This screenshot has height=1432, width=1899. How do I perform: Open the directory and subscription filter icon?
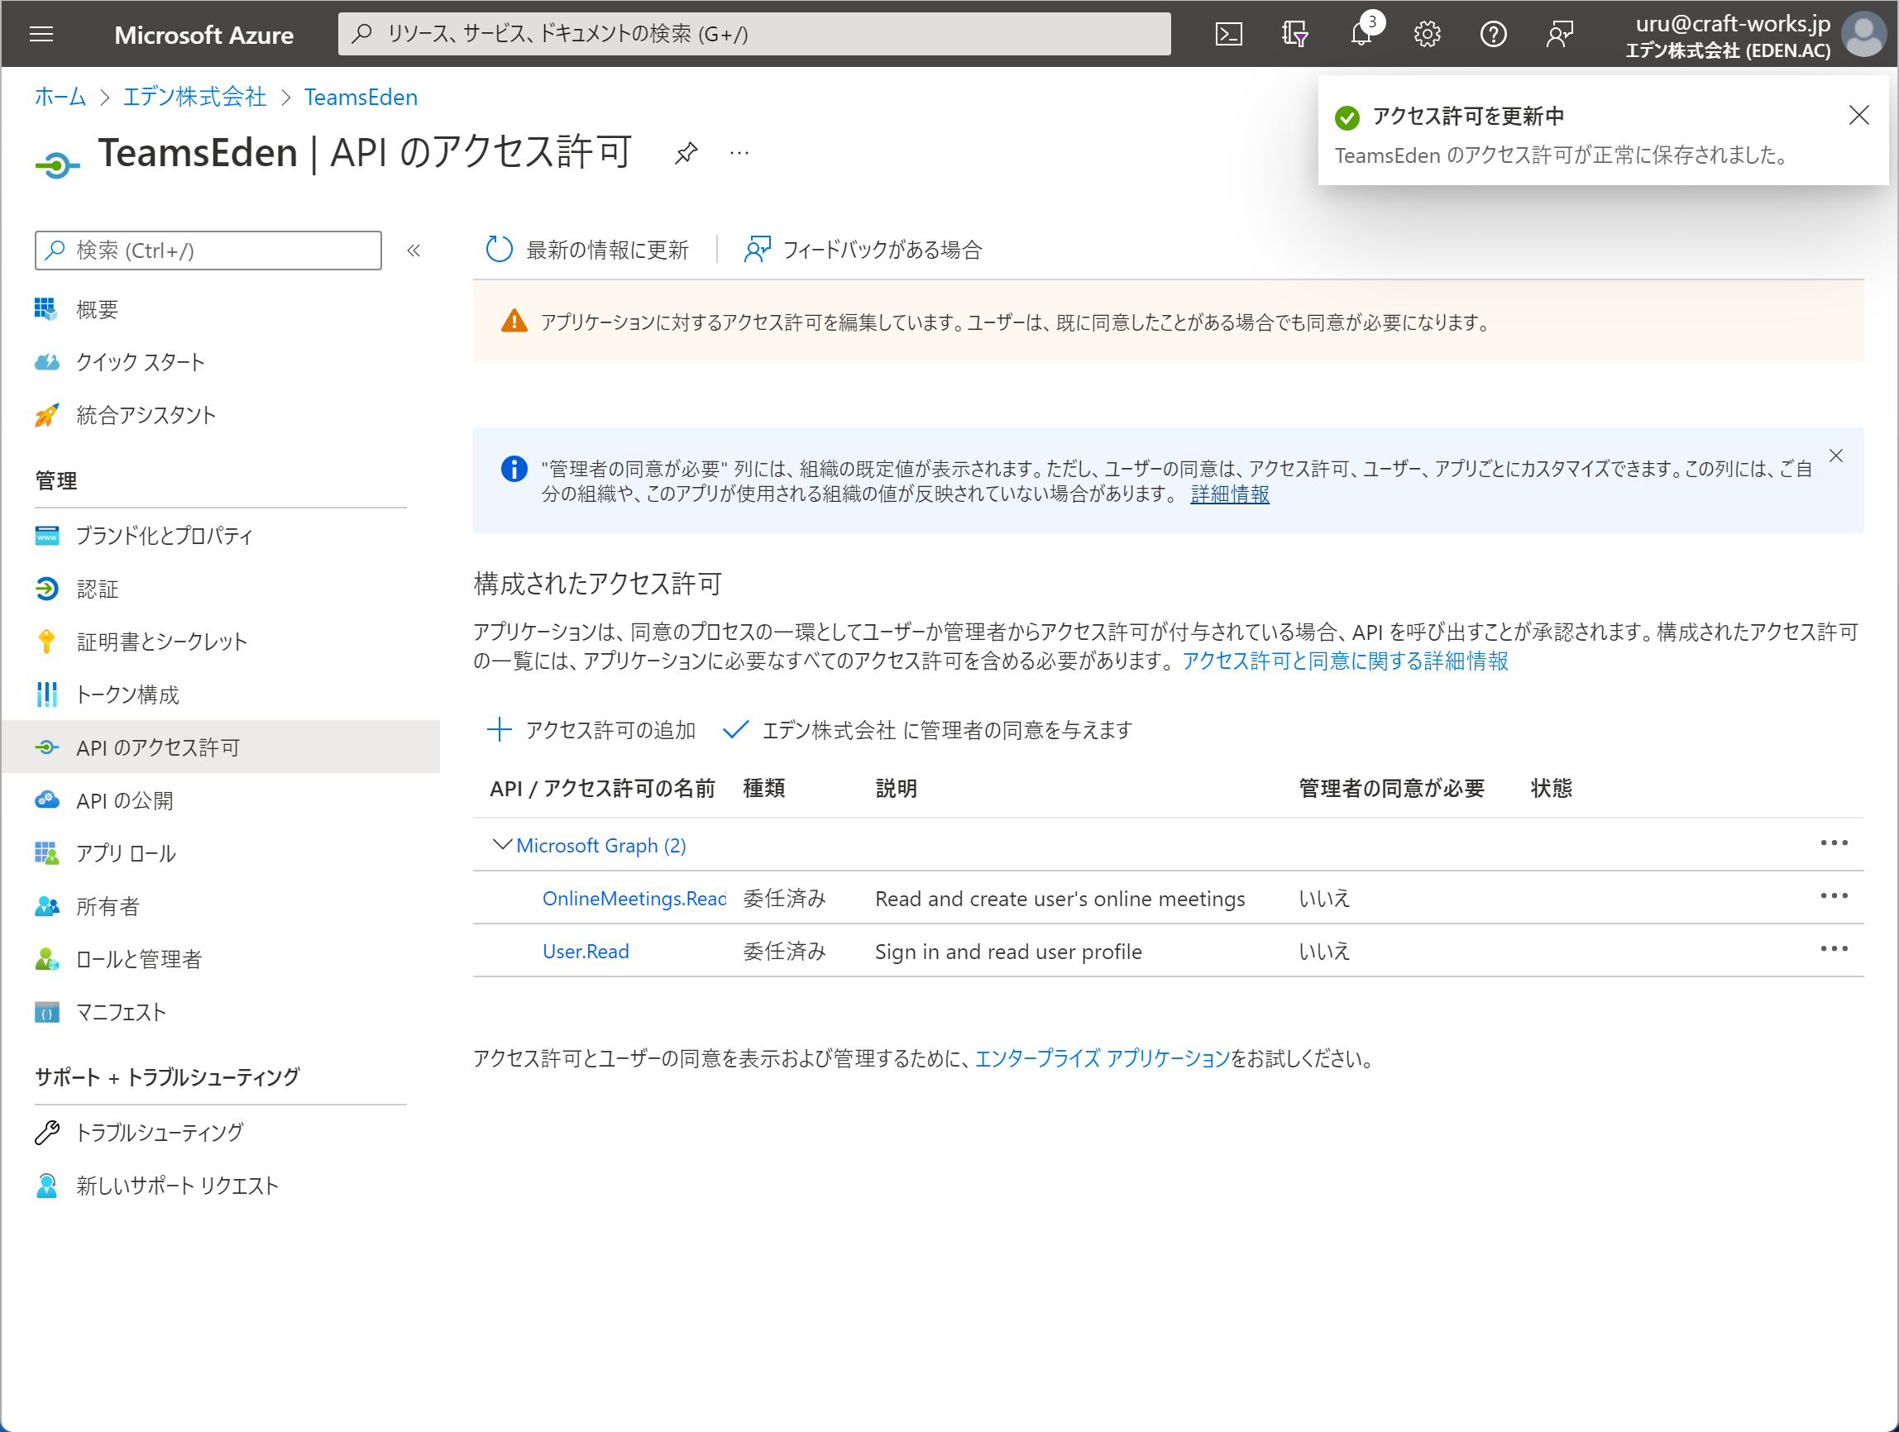coord(1294,35)
